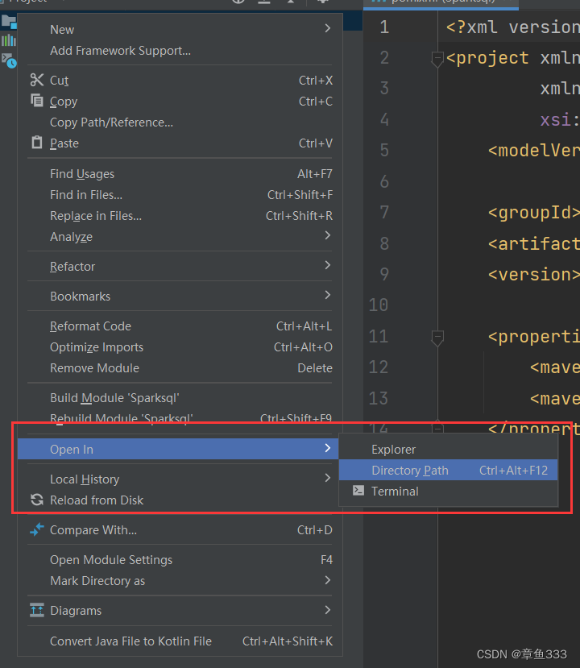The height and width of the screenshot is (668, 580).
Task: Open the Project tool window sidebar icon
Action: tap(9, 21)
